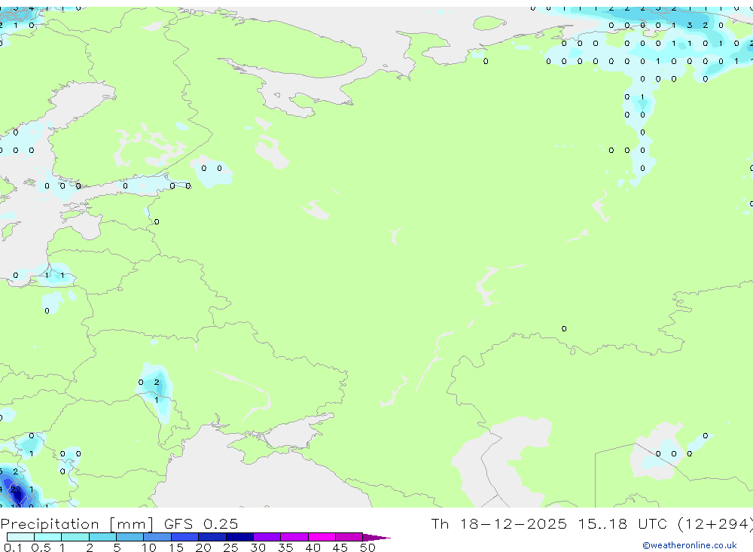Open the weatheronline.co.uk copyright link
The height and width of the screenshot is (552, 753).
(x=689, y=545)
